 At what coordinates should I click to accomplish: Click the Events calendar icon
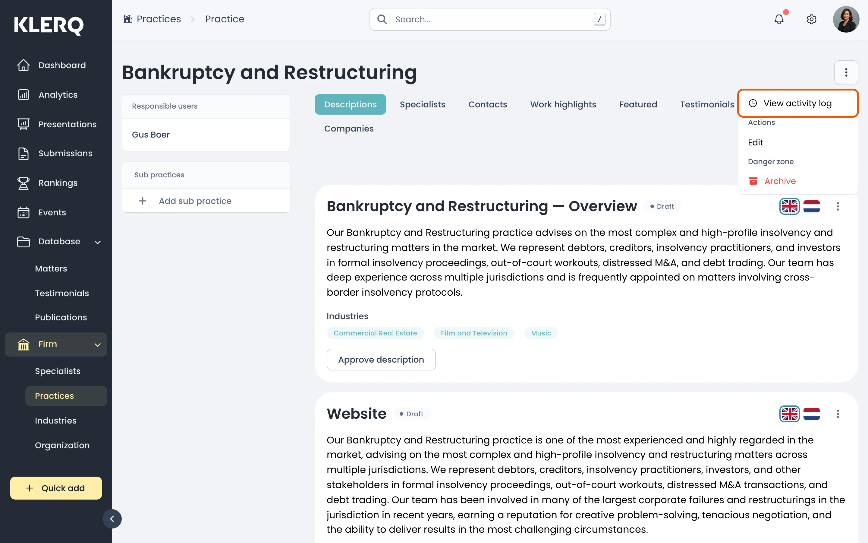click(x=23, y=212)
